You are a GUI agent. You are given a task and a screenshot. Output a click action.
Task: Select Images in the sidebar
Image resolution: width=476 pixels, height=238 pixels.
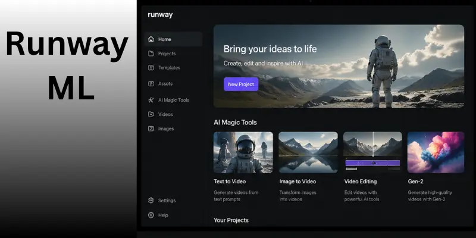[x=166, y=129]
